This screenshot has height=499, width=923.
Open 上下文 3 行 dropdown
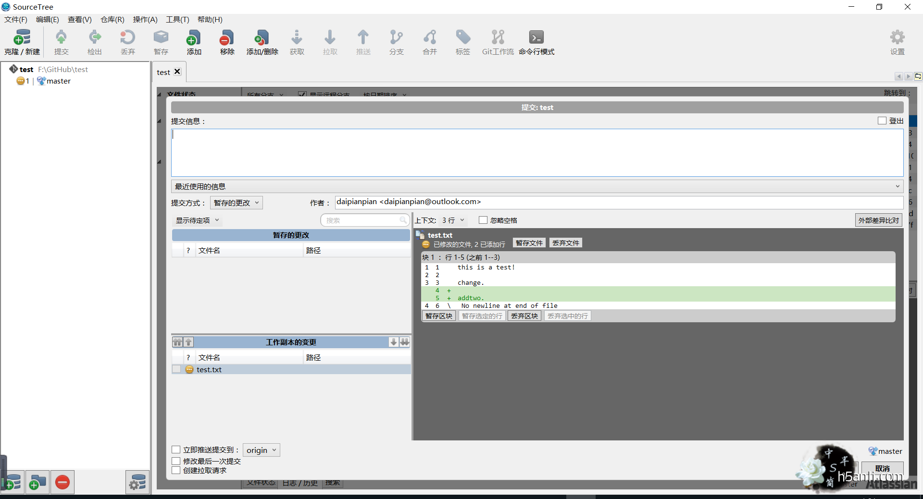click(453, 220)
